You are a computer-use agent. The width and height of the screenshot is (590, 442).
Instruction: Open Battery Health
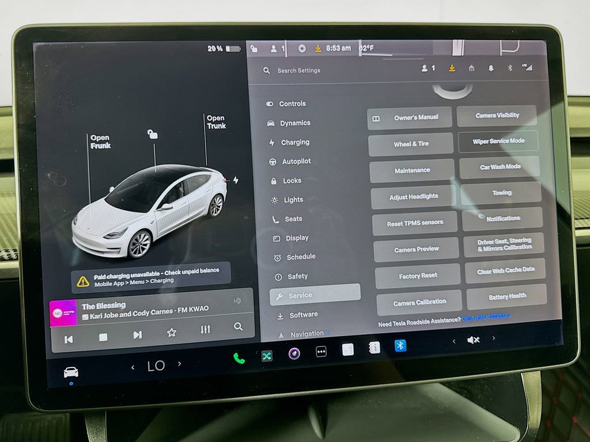pyautogui.click(x=506, y=296)
